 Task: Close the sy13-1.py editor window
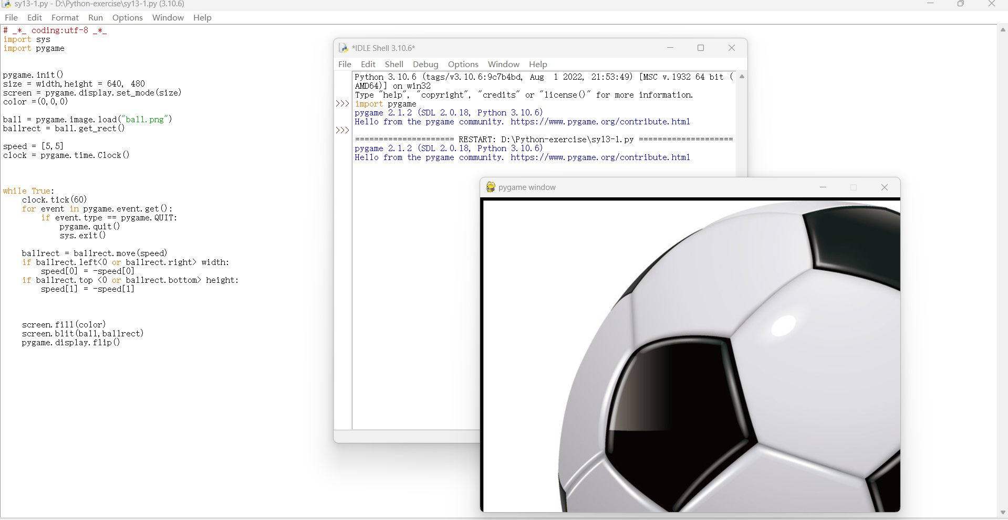pyautogui.click(x=992, y=4)
